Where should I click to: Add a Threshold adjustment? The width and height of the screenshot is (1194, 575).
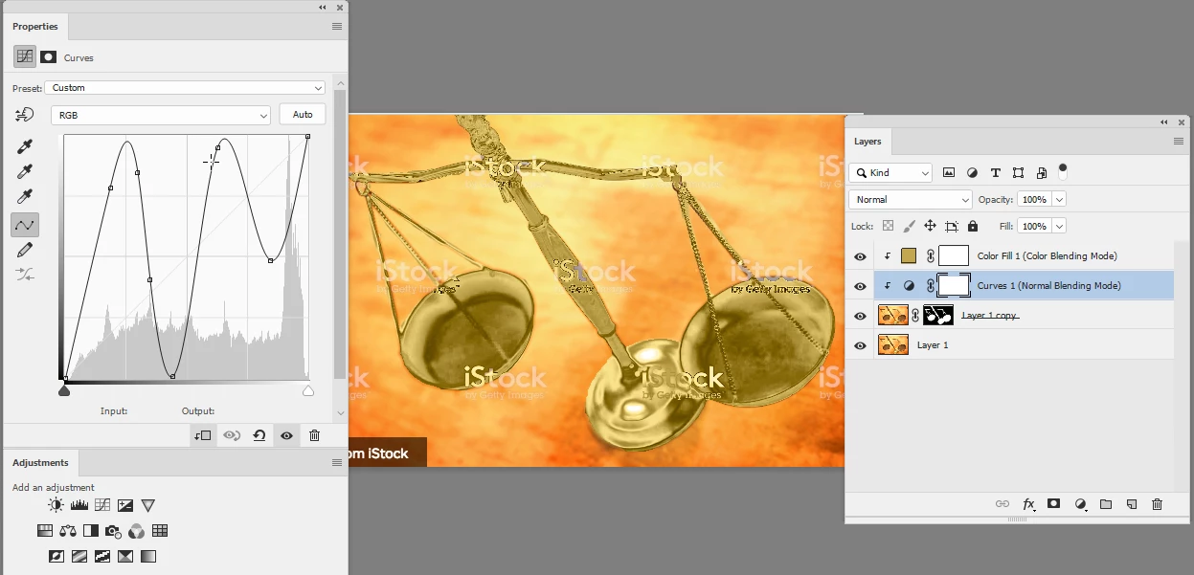coord(102,556)
